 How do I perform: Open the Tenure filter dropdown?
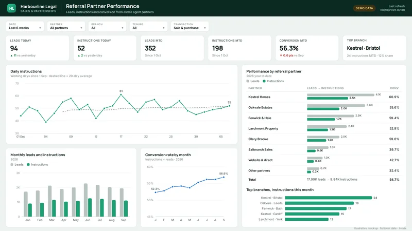[148, 26]
